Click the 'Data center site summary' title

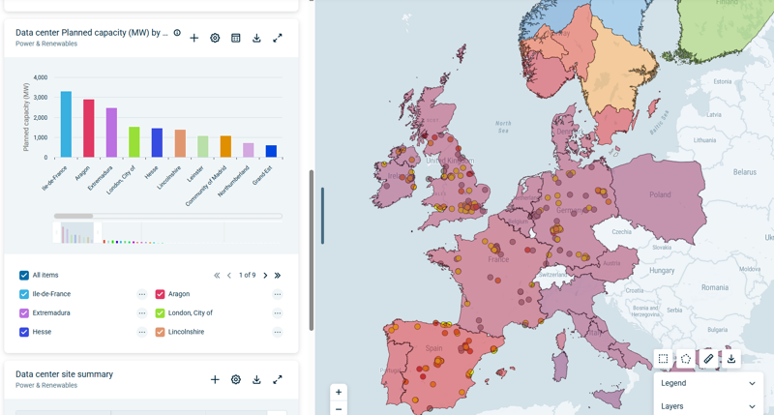(64, 374)
